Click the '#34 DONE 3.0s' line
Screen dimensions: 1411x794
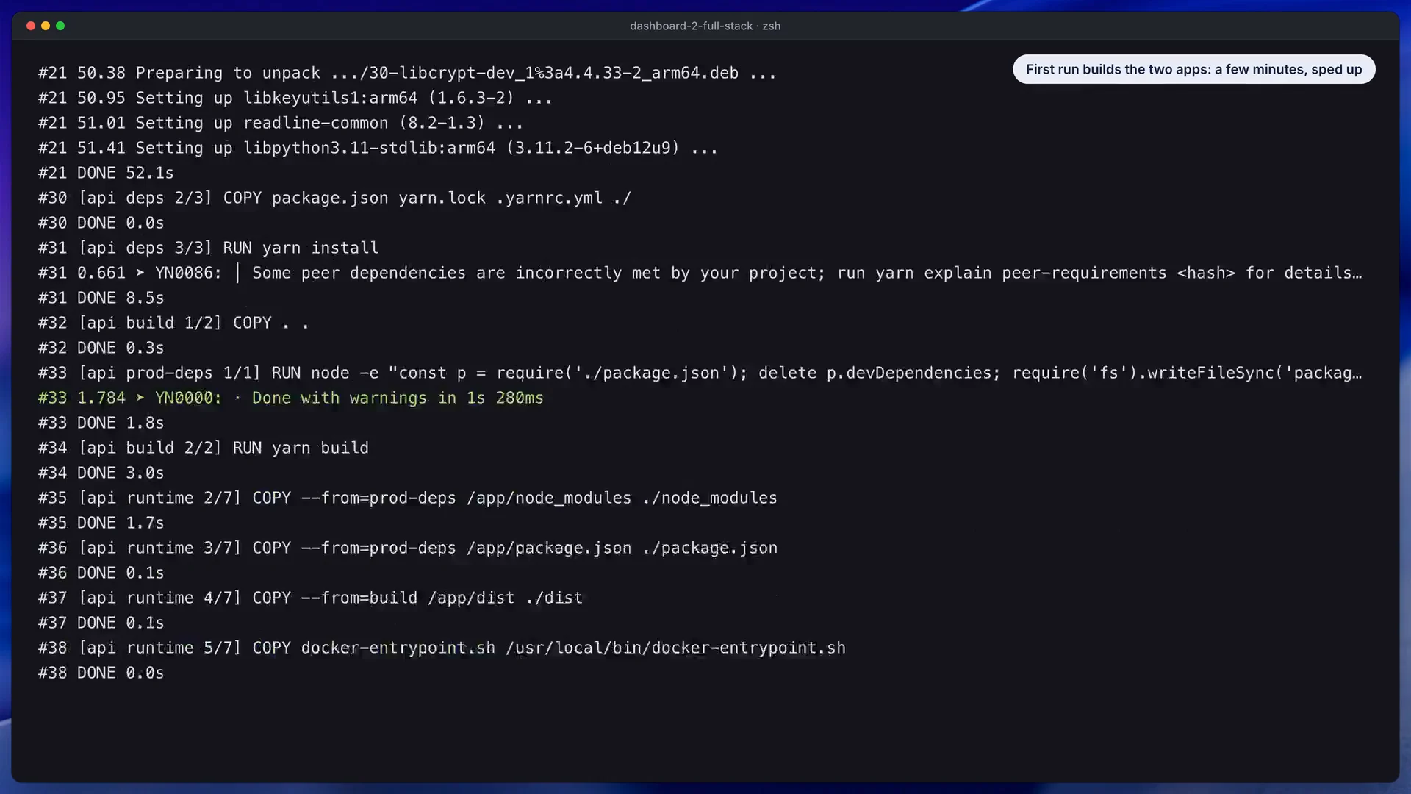tap(101, 473)
